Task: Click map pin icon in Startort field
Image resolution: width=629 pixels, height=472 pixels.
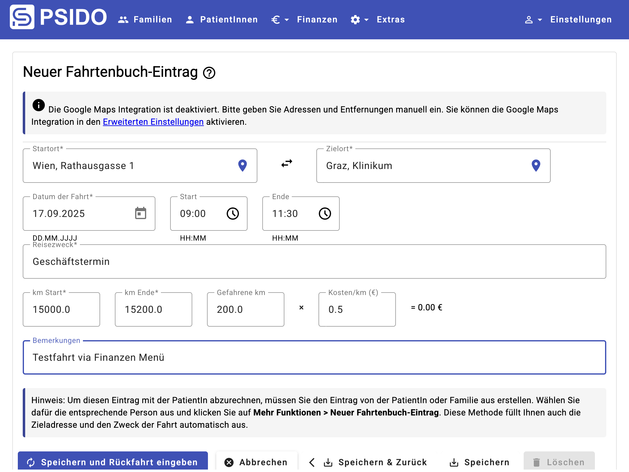Action: pos(242,166)
